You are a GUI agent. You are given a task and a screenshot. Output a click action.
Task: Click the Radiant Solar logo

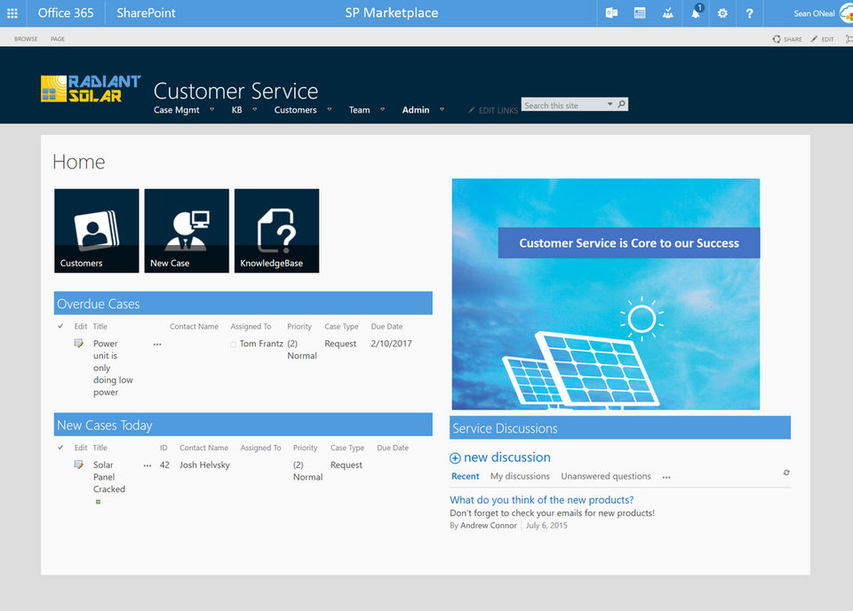91,89
